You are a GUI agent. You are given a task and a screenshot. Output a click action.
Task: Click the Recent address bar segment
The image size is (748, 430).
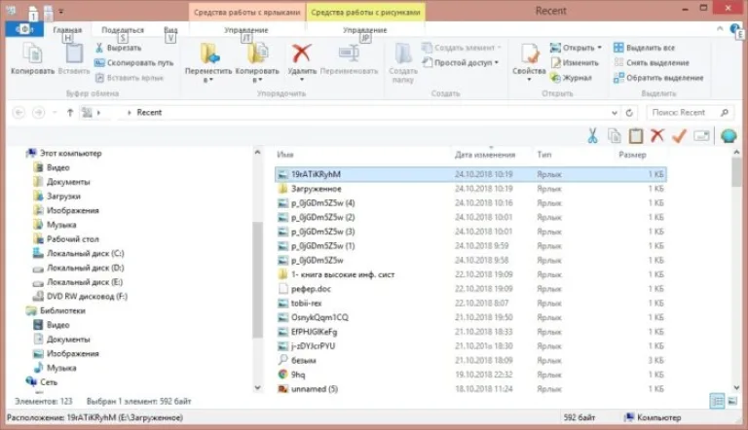click(149, 113)
